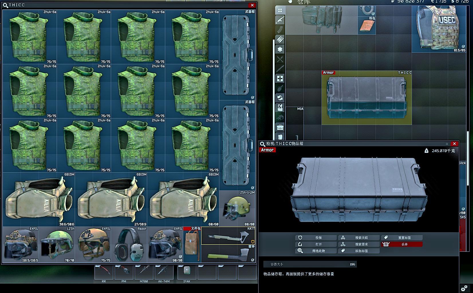
Task: Select the THICC Armor case in stash grid
Action: [367, 98]
